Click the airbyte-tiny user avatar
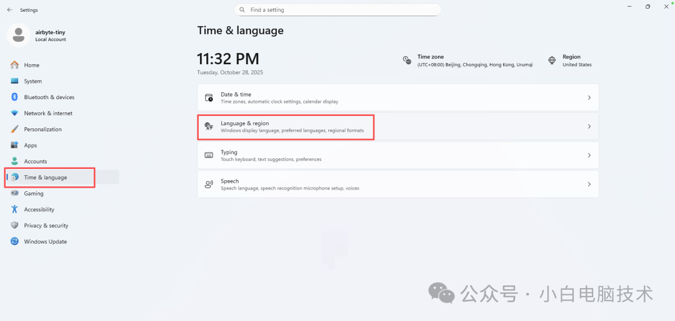The image size is (675, 321). point(18,35)
